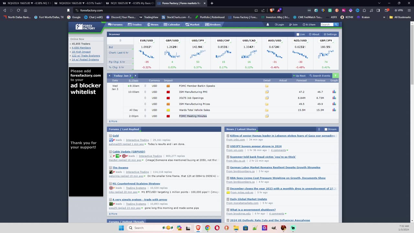Open new browser tab plus button
Image resolution: width=414 pixels, height=233 pixels.
click(212, 3)
